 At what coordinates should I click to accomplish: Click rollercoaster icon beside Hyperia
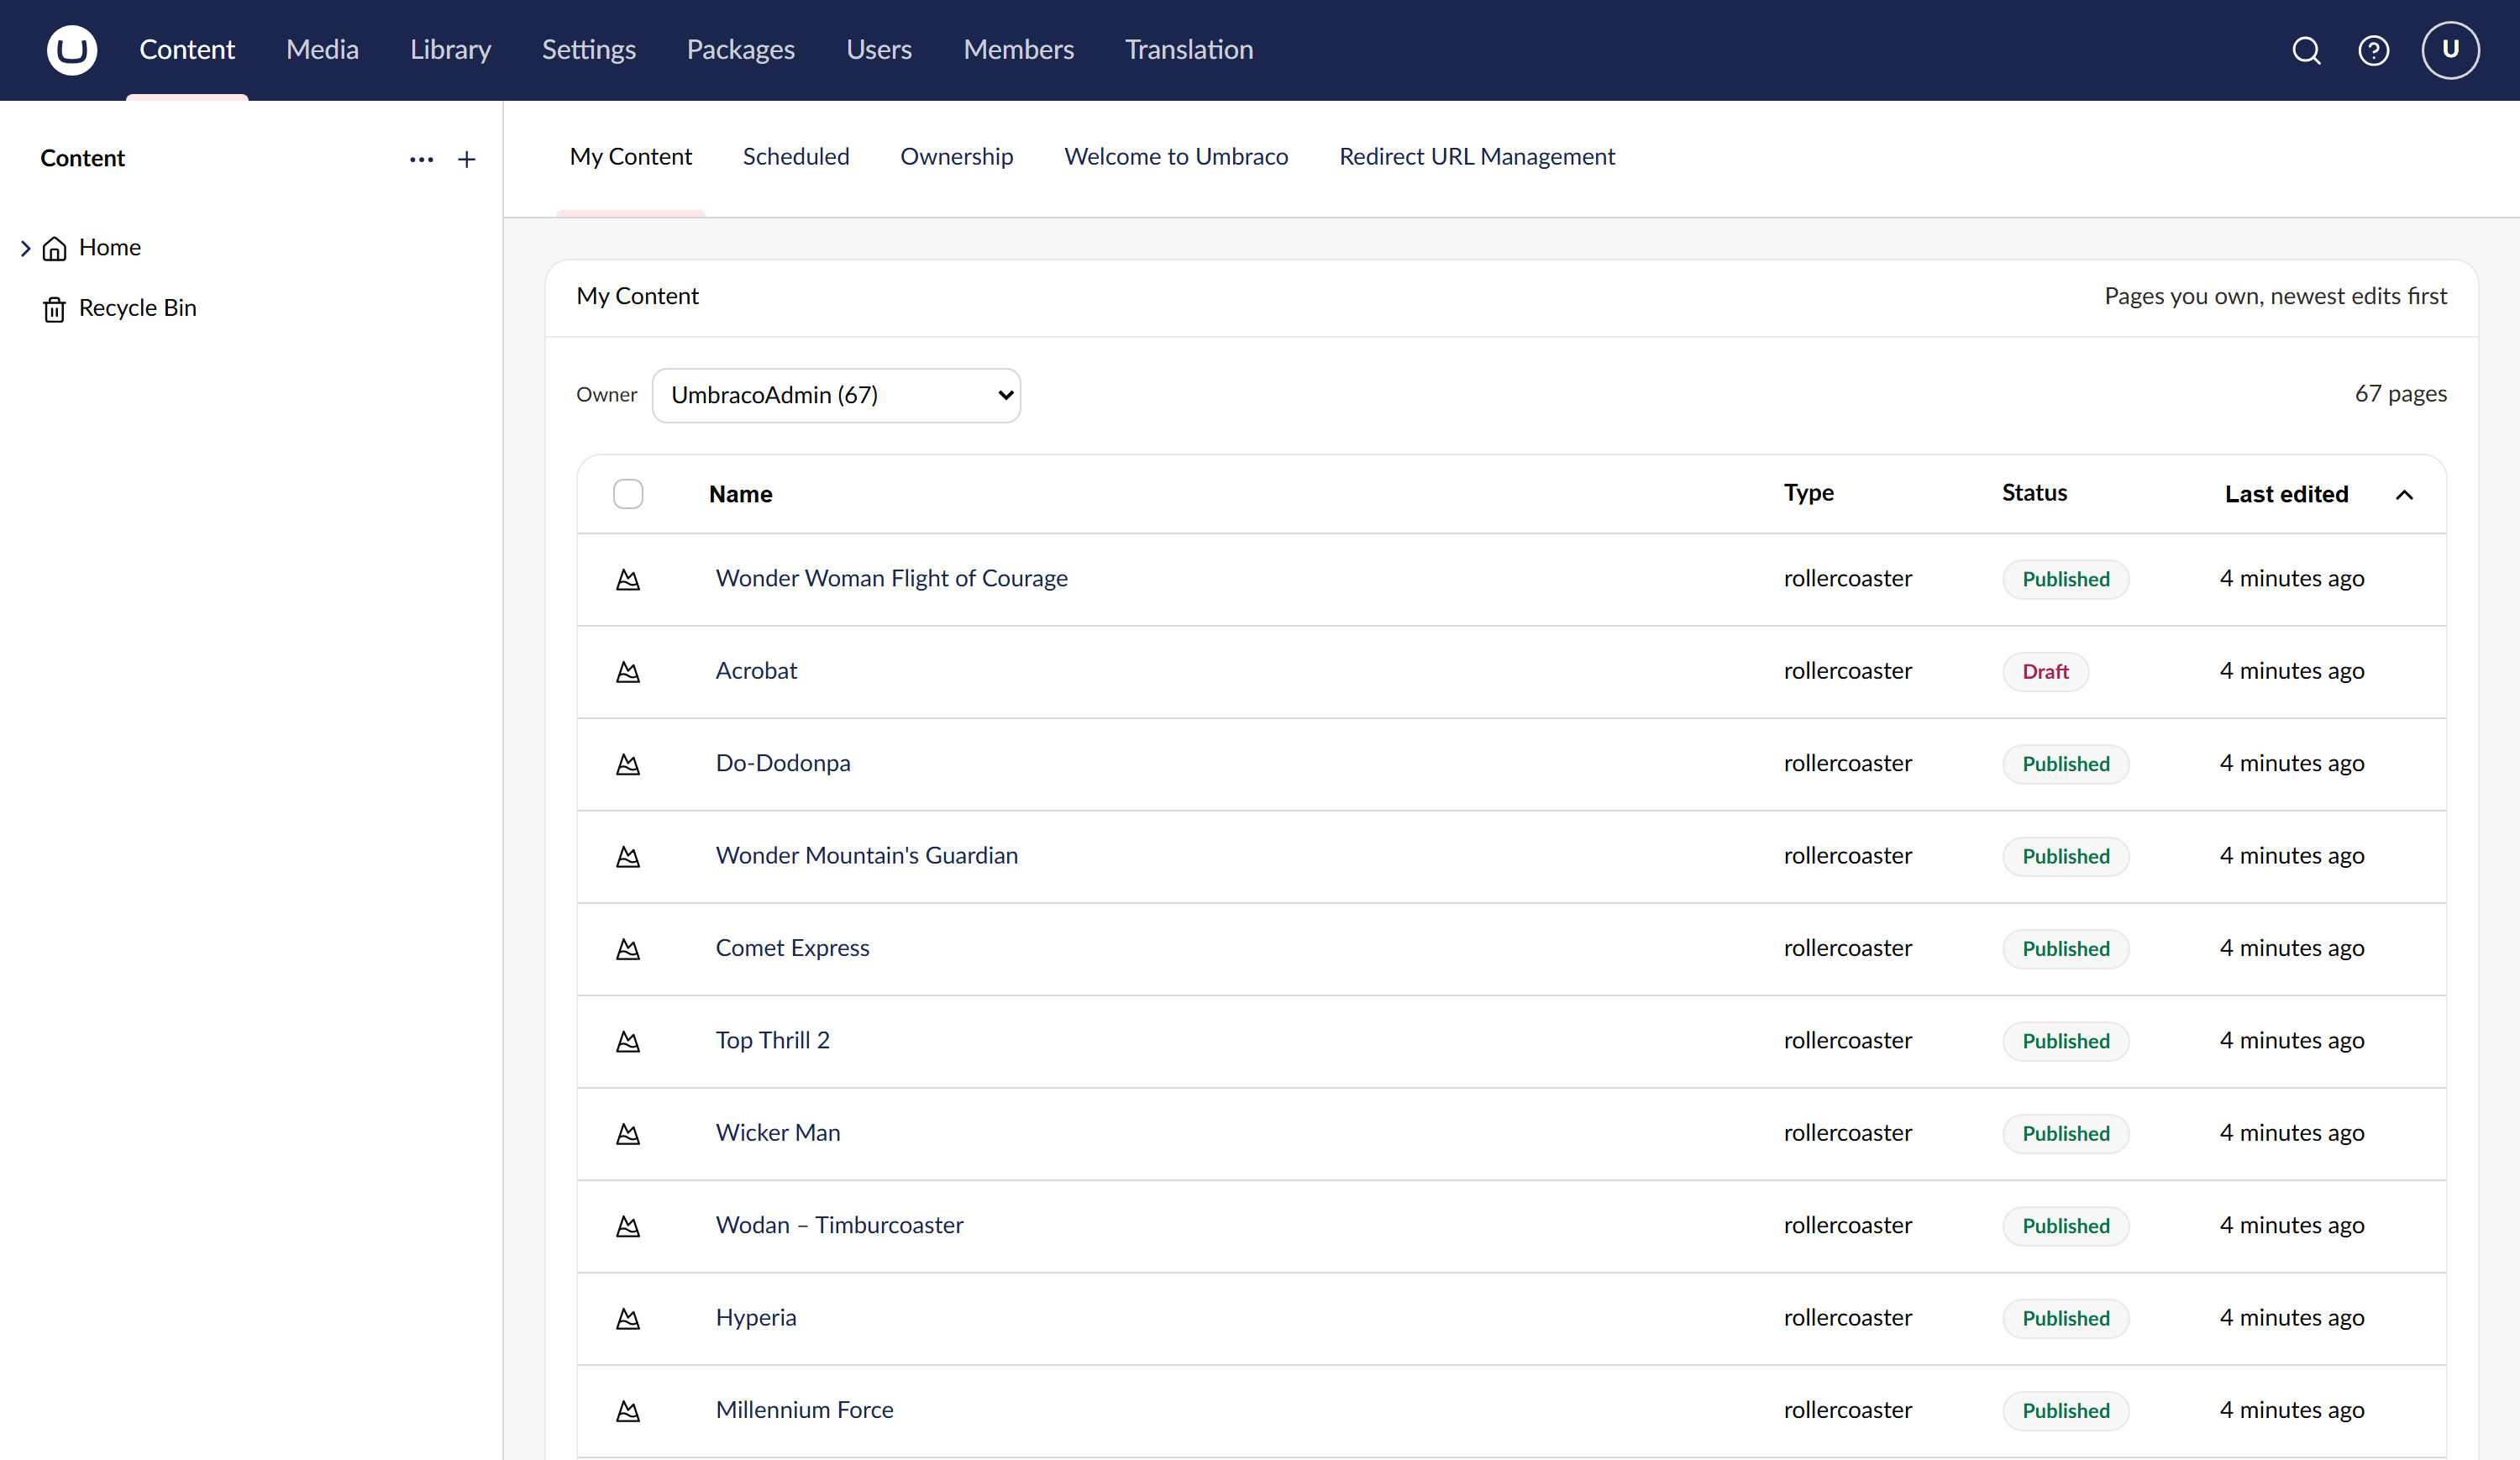(628, 1318)
